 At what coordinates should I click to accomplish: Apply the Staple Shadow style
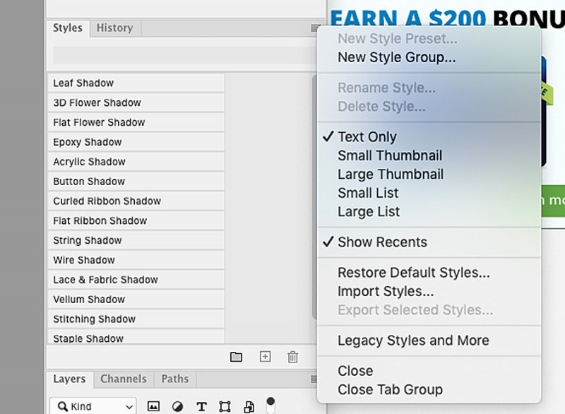(136, 337)
